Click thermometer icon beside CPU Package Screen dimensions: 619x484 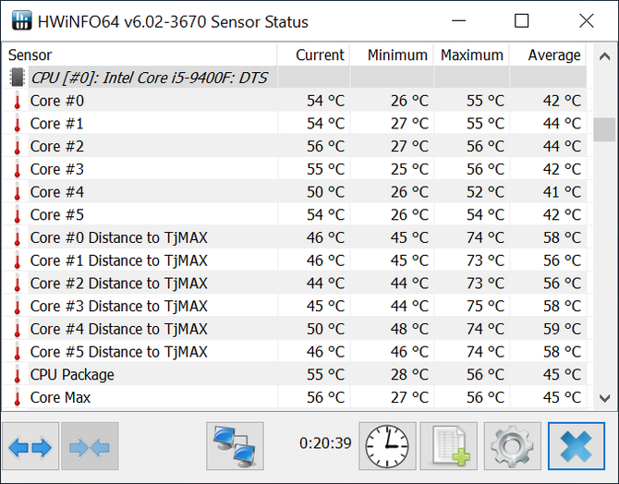tap(17, 374)
